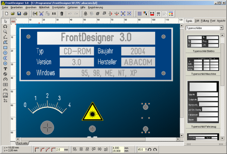The image size is (227, 154).
Task: Select the dimension measuring tool
Action: [5, 90]
